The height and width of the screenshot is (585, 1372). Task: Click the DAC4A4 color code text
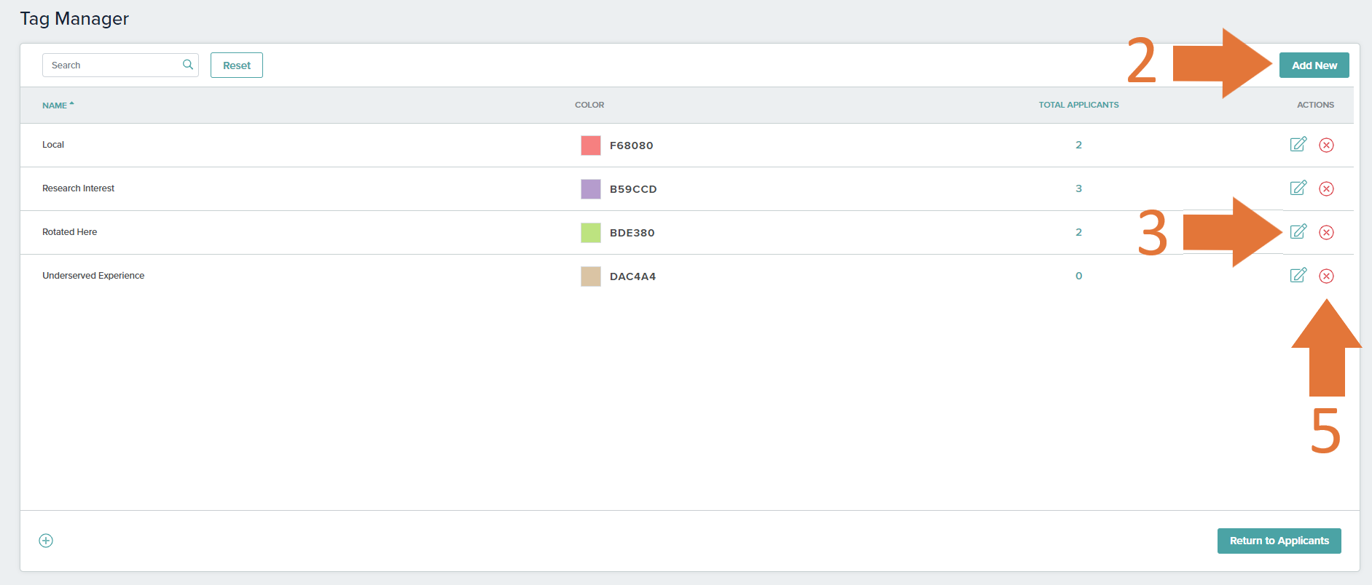633,276
